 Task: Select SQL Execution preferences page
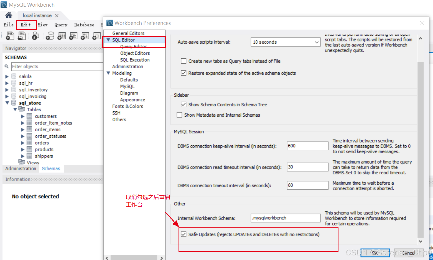[135, 60]
